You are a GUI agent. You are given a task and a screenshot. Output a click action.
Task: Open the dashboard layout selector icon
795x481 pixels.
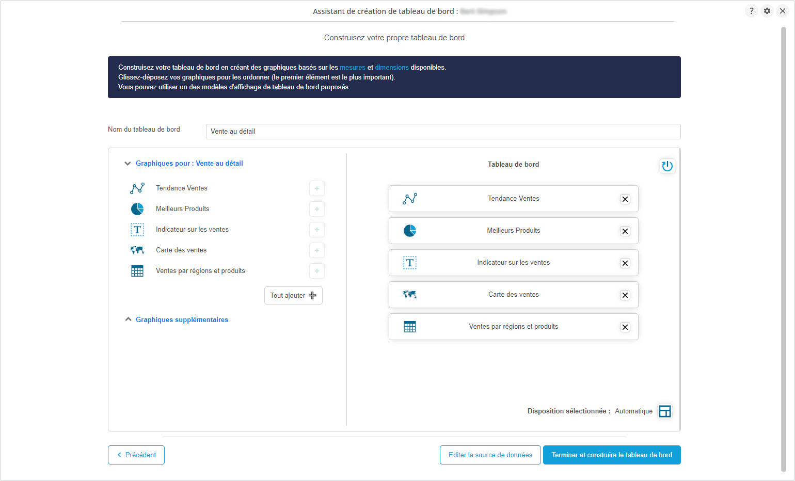[665, 411]
